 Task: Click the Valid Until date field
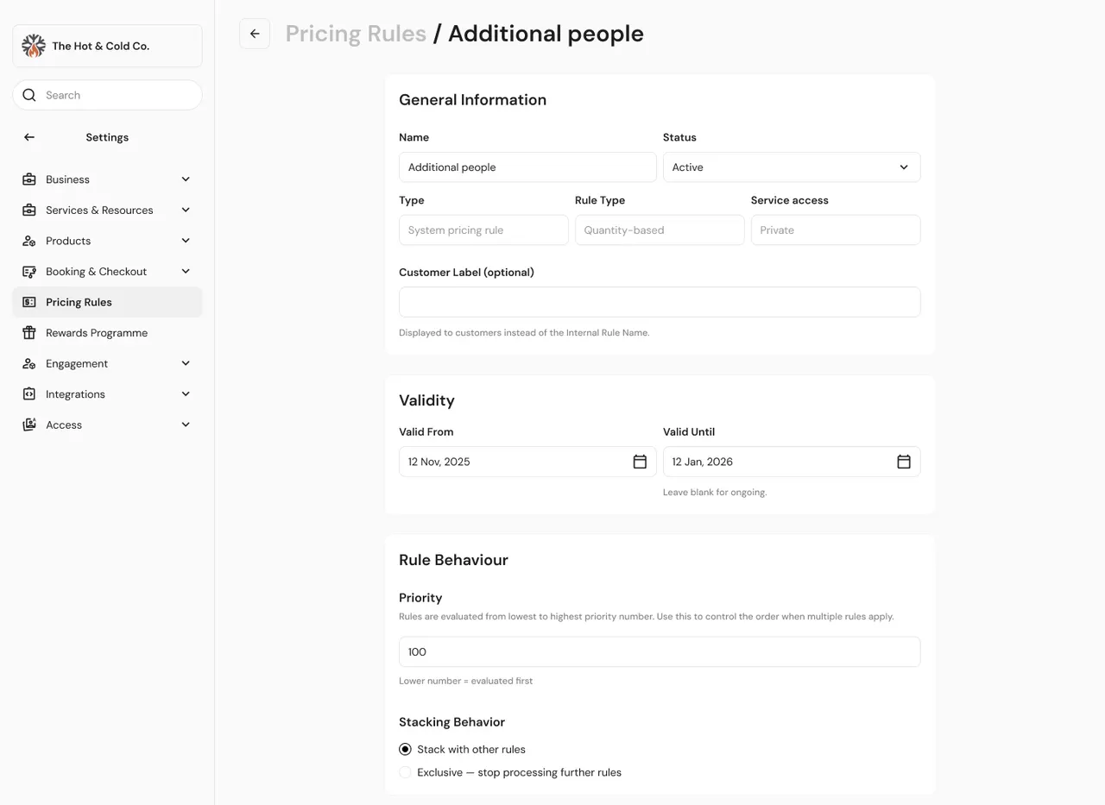coord(792,462)
